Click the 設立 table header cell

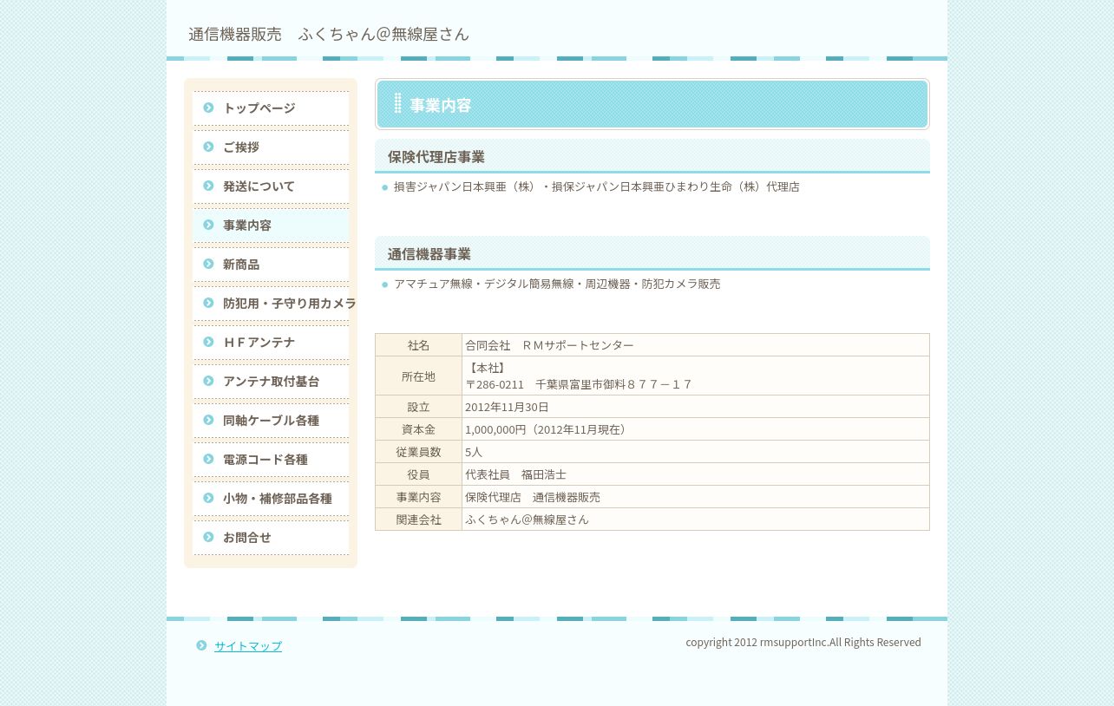coord(418,407)
